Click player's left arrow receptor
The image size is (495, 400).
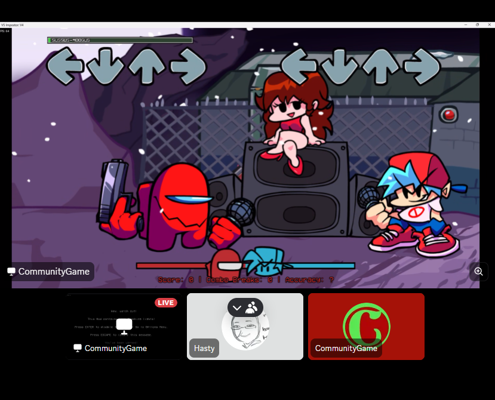pos(298,66)
